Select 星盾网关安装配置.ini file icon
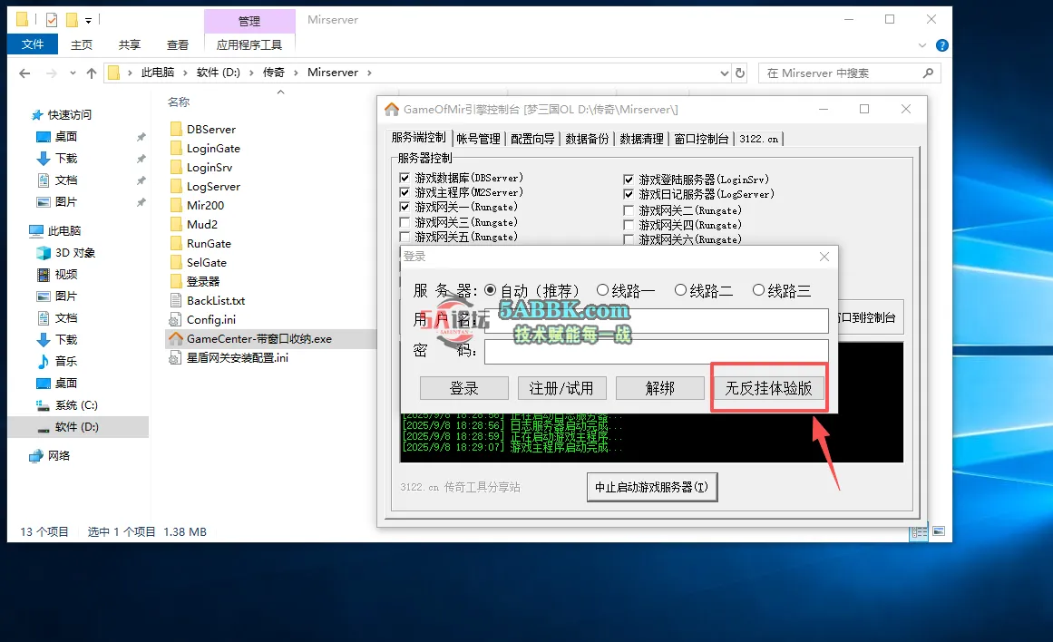Screen dimensions: 1053x642 point(175,358)
